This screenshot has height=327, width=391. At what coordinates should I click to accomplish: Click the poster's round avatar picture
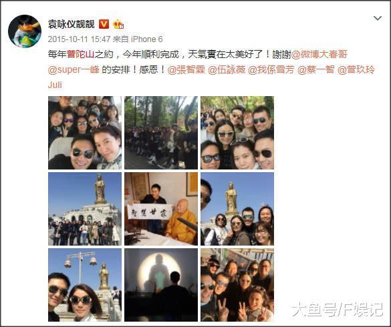[x=25, y=31]
